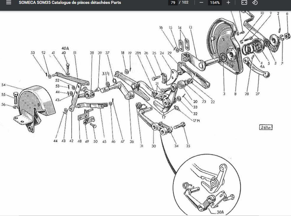The height and width of the screenshot is (216, 291).
Task: Click part number 31 label
Action: 141,146
